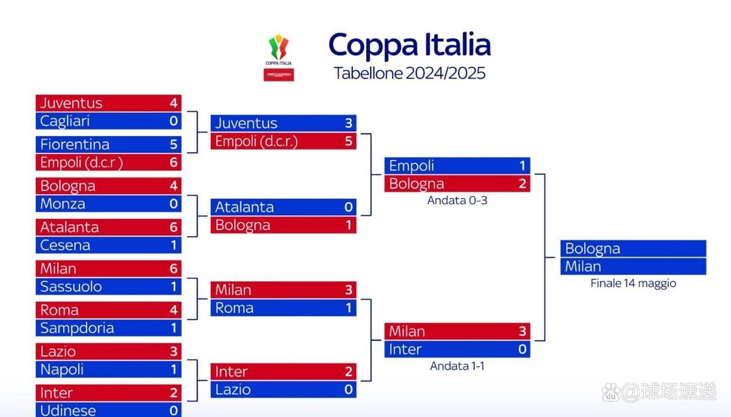This screenshot has height=417, width=731.
Task: Select Atalanta in the quarterfinal column
Action: point(283,207)
